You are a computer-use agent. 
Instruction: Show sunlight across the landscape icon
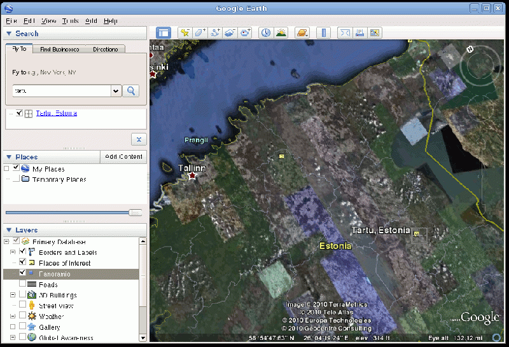coord(281,33)
